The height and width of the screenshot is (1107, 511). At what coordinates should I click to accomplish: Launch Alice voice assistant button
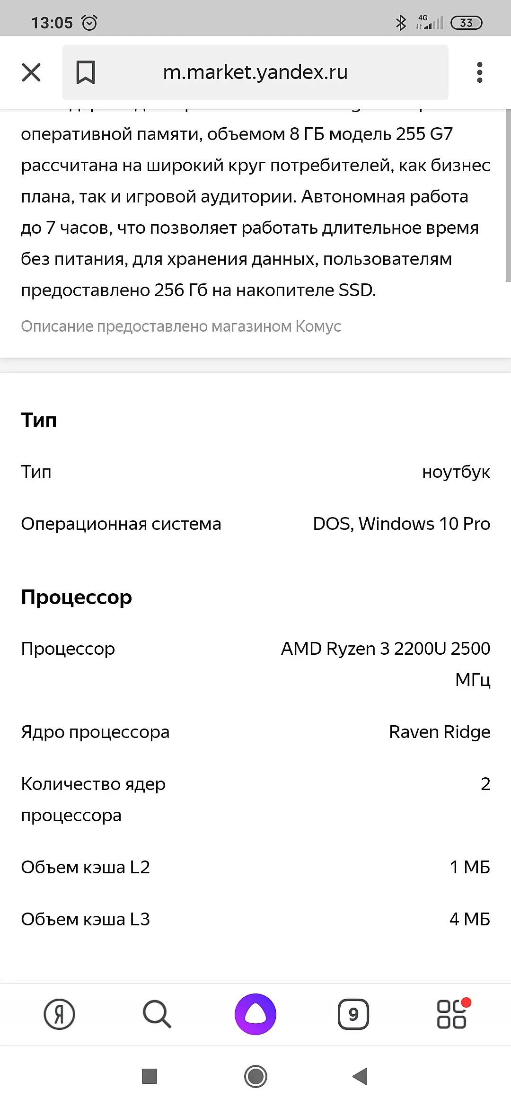[255, 1014]
